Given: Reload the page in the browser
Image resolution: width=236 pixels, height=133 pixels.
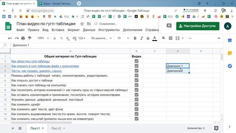Looking at the screenshot, I should click(x=21, y=11).
